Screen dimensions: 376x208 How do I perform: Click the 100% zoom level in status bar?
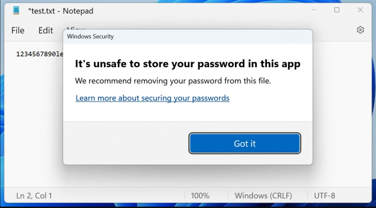click(x=200, y=196)
